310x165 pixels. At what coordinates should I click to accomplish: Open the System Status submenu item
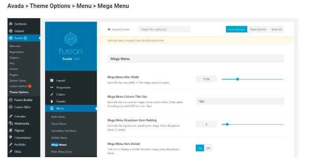click(17, 81)
